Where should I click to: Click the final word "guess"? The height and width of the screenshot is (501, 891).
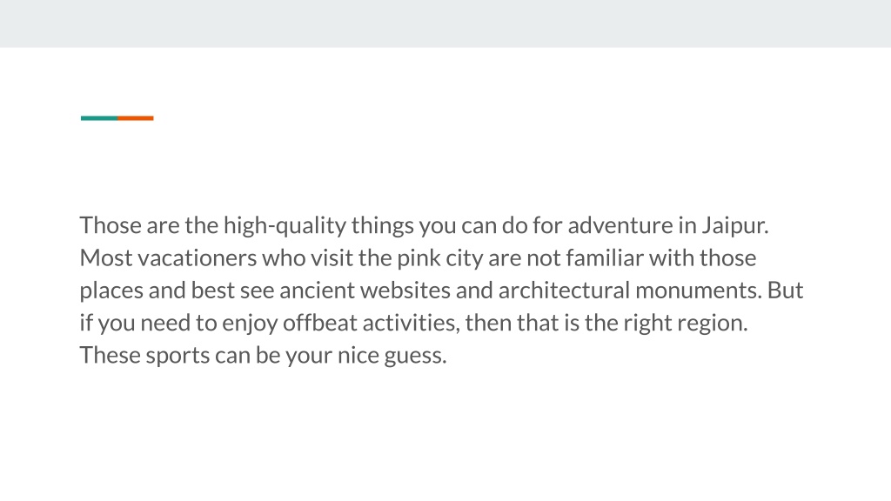click(x=412, y=357)
